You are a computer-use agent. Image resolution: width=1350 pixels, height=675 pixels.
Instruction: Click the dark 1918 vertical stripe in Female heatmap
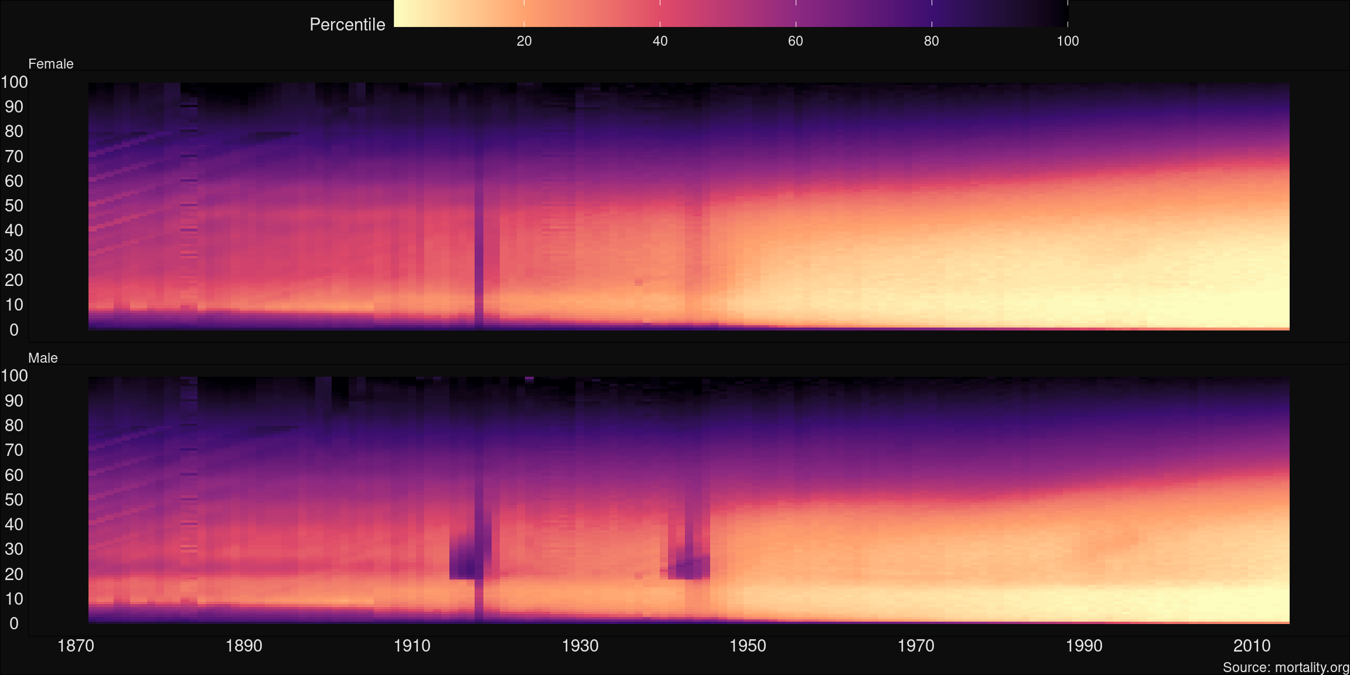pos(479,234)
